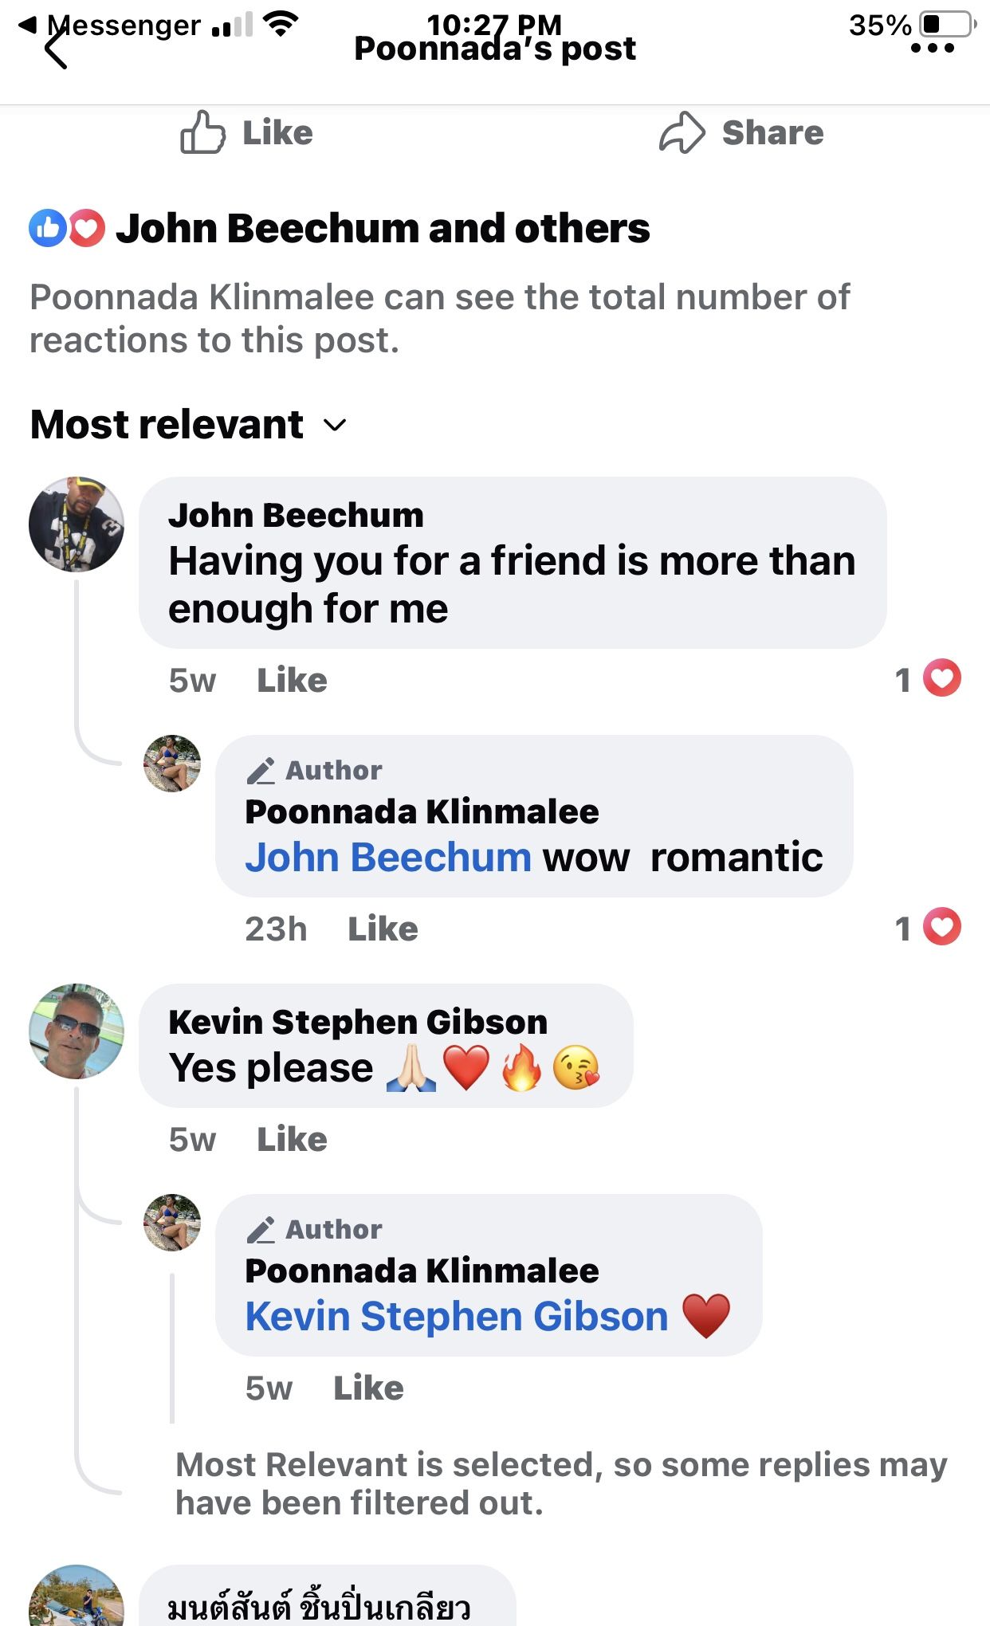Tap the Share arrow icon
The image size is (990, 1626).
682,132
